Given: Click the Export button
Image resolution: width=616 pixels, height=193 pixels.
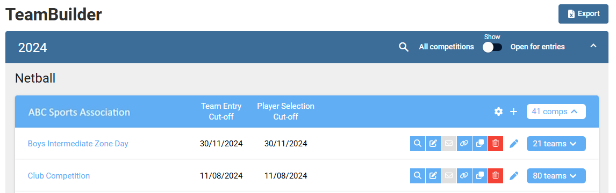Looking at the screenshot, I should click(583, 14).
